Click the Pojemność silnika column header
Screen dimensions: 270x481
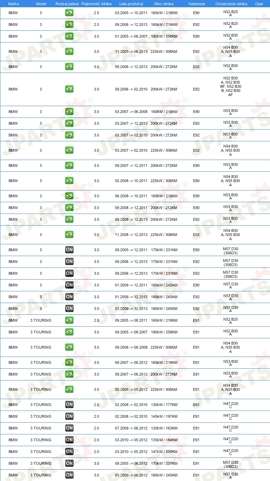click(96, 4)
